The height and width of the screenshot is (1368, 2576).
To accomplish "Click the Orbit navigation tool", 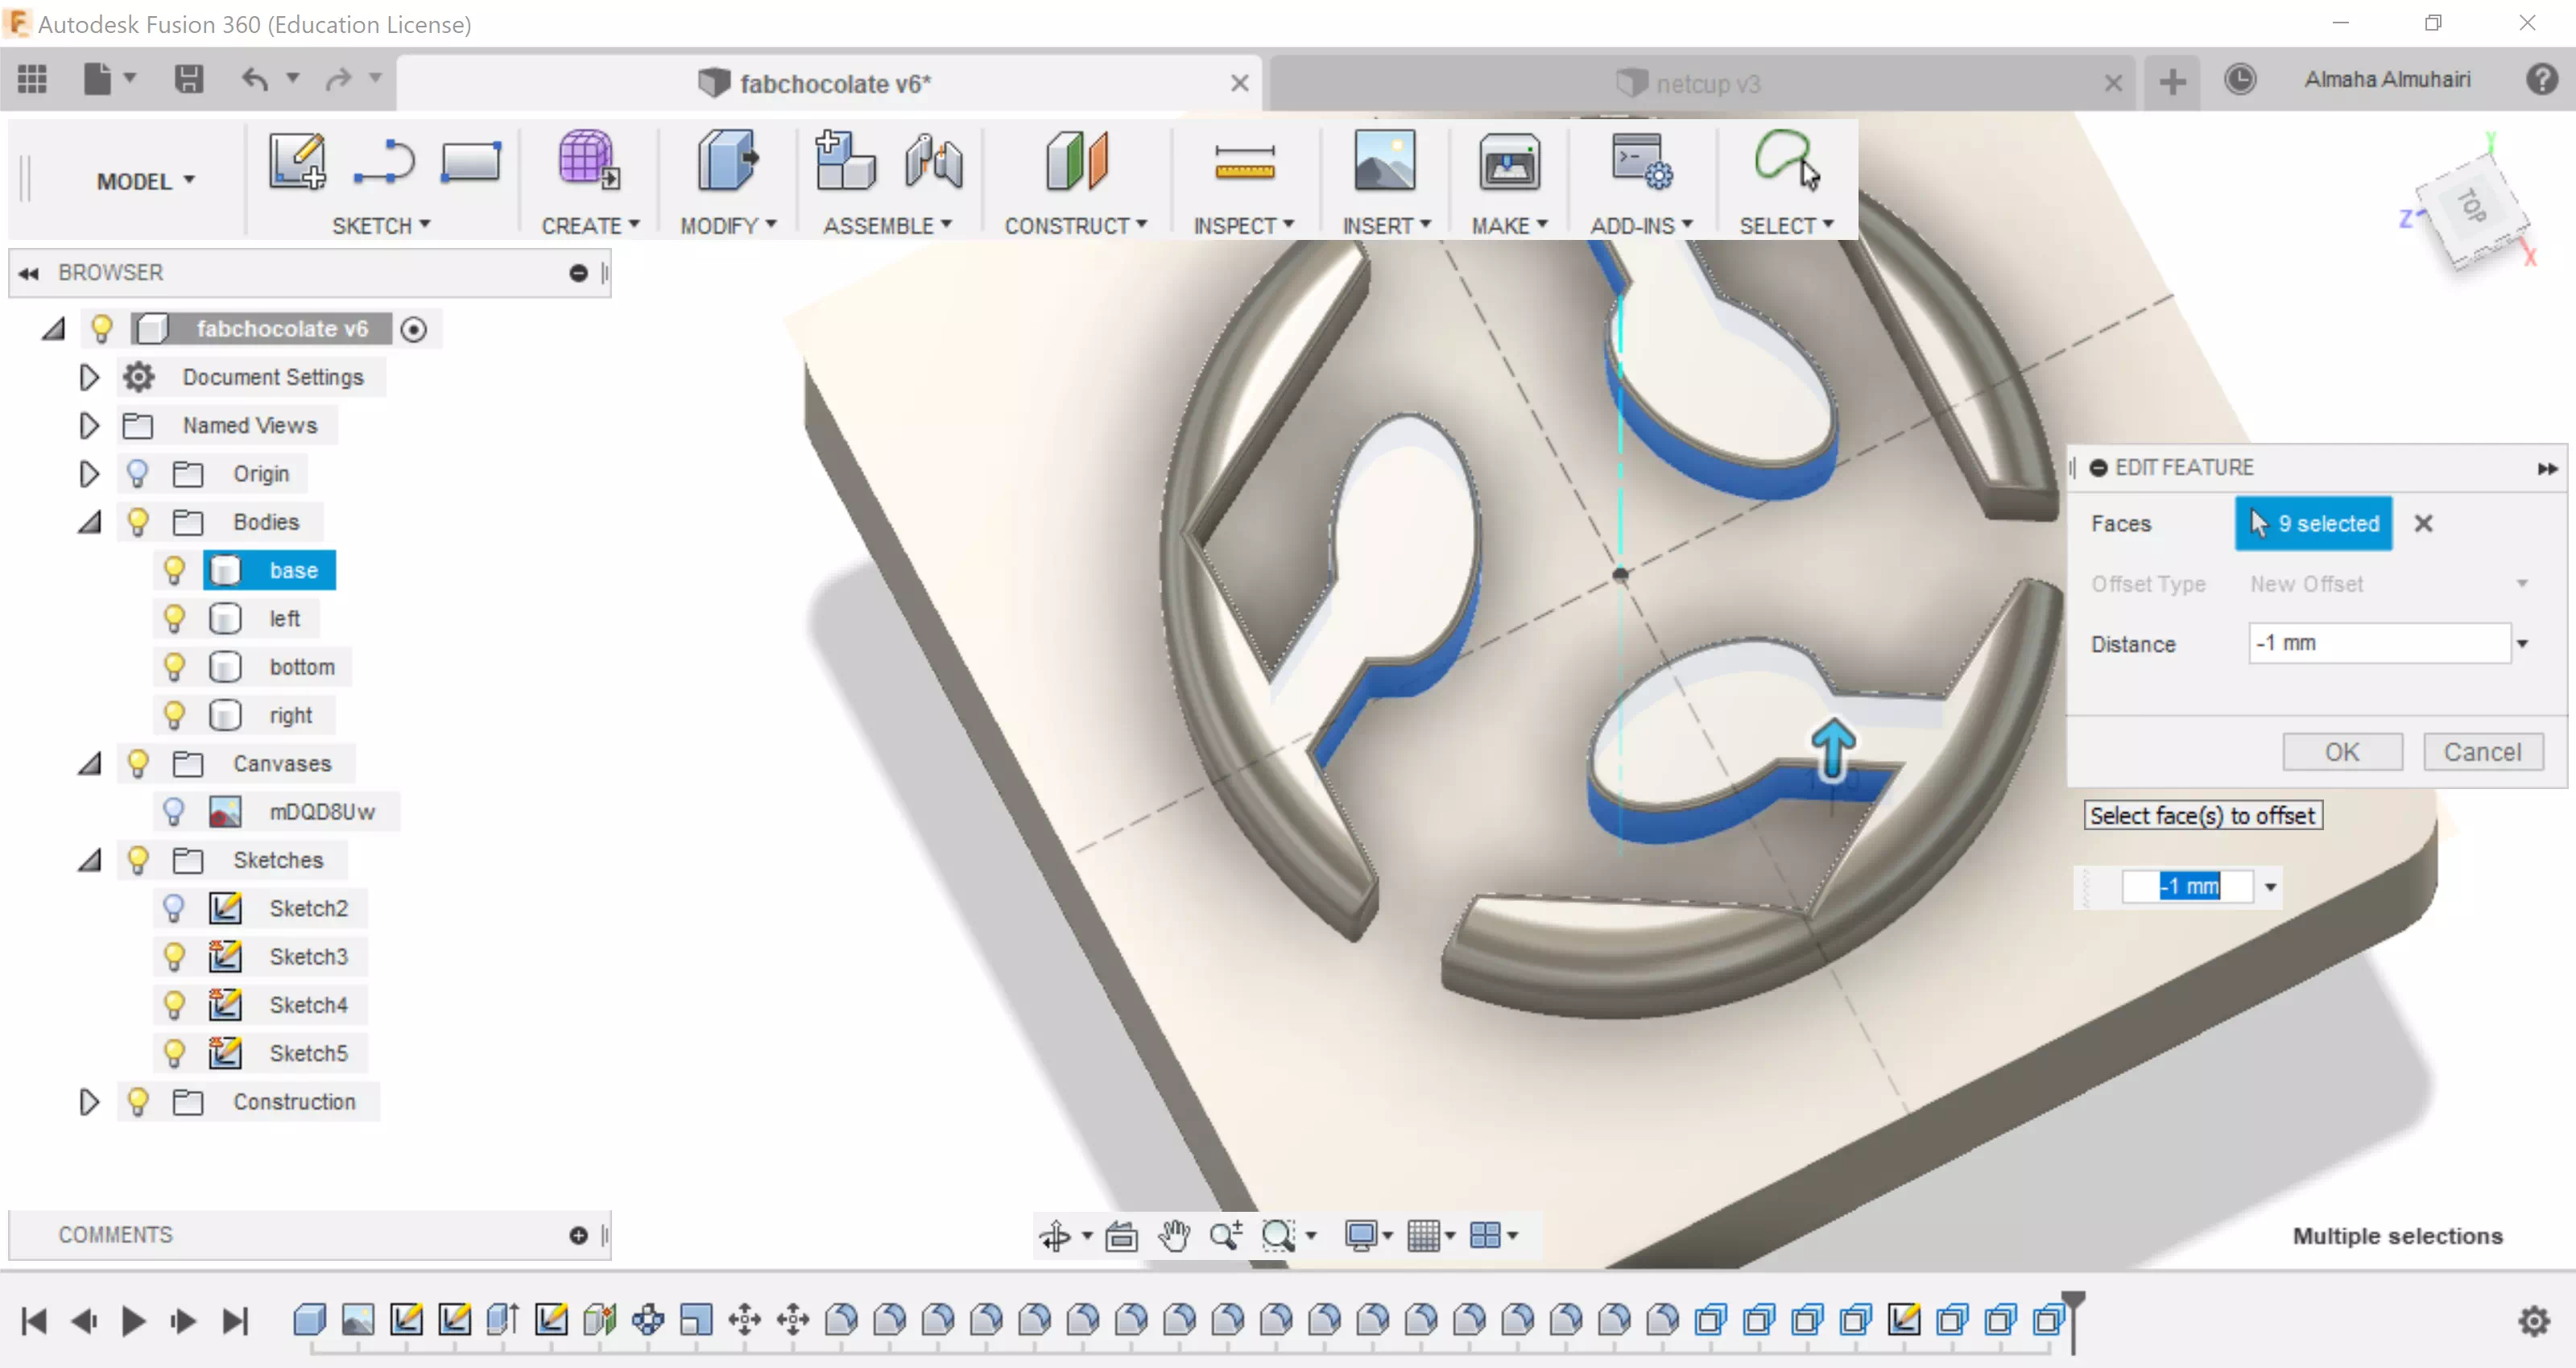I will click(1055, 1236).
